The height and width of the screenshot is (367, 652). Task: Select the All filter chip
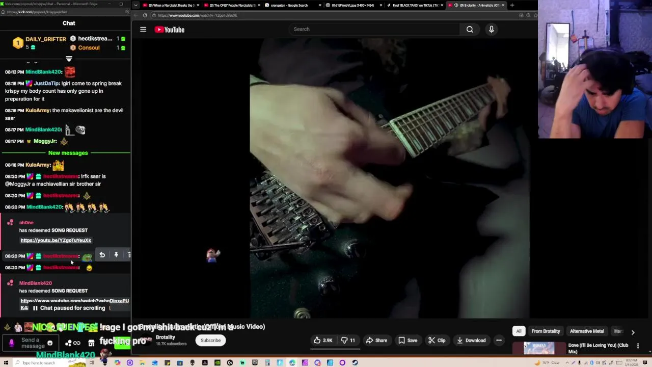pyautogui.click(x=519, y=331)
